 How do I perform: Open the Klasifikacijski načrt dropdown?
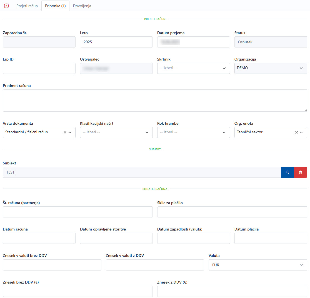116,132
